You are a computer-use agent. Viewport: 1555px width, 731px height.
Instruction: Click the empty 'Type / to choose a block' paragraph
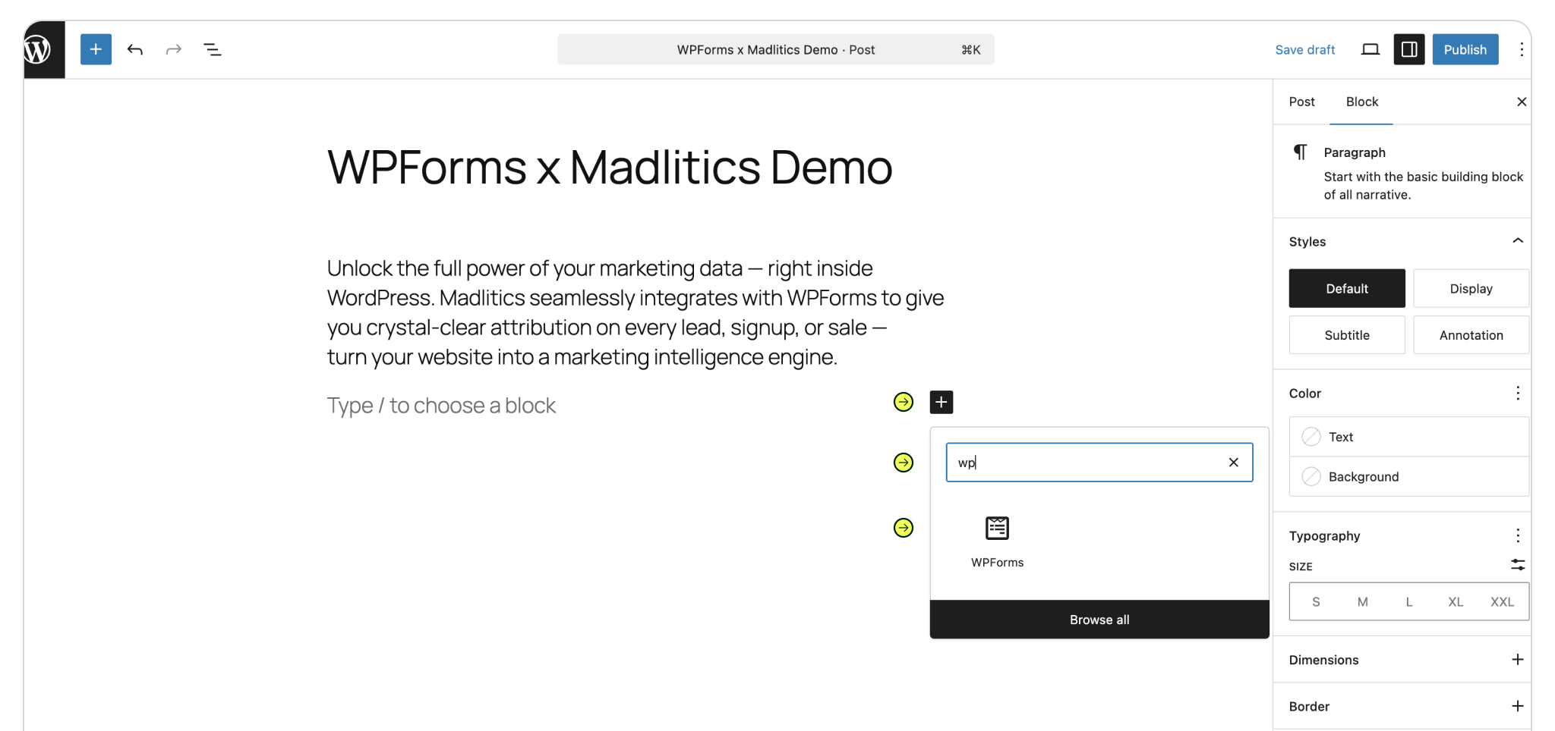click(441, 406)
